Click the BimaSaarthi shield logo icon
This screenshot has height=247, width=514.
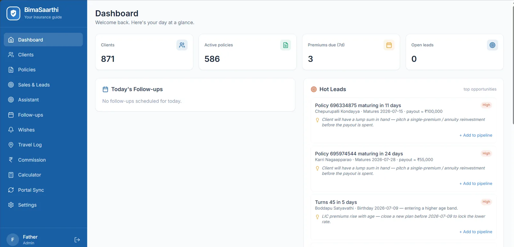point(13,13)
